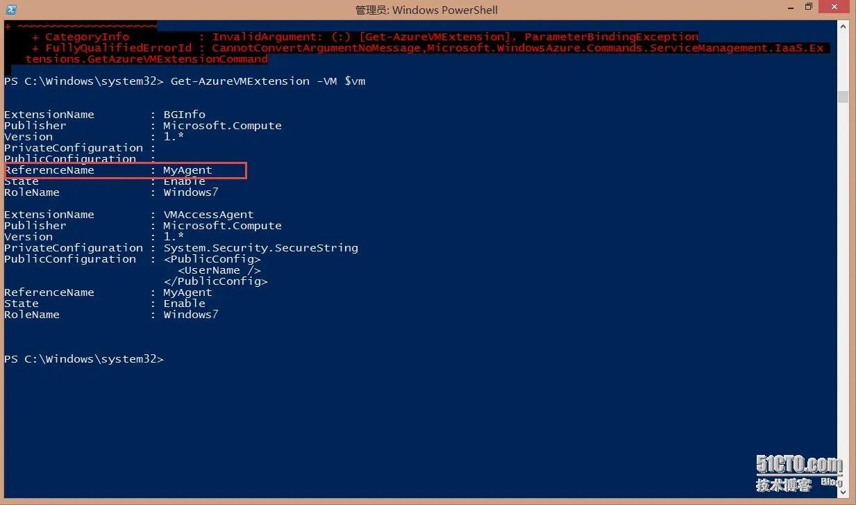Click the empty prompt line at bottom
Screen dimensions: 856x505
click(84, 359)
